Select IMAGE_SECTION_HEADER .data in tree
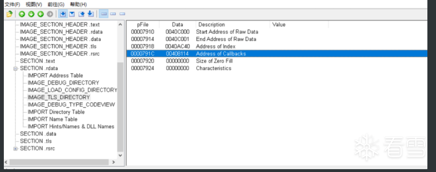This screenshot has width=436, height=172. click(x=60, y=39)
